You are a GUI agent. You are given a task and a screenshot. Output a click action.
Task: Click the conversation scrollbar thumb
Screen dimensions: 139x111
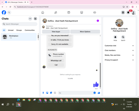click(x=100, y=75)
